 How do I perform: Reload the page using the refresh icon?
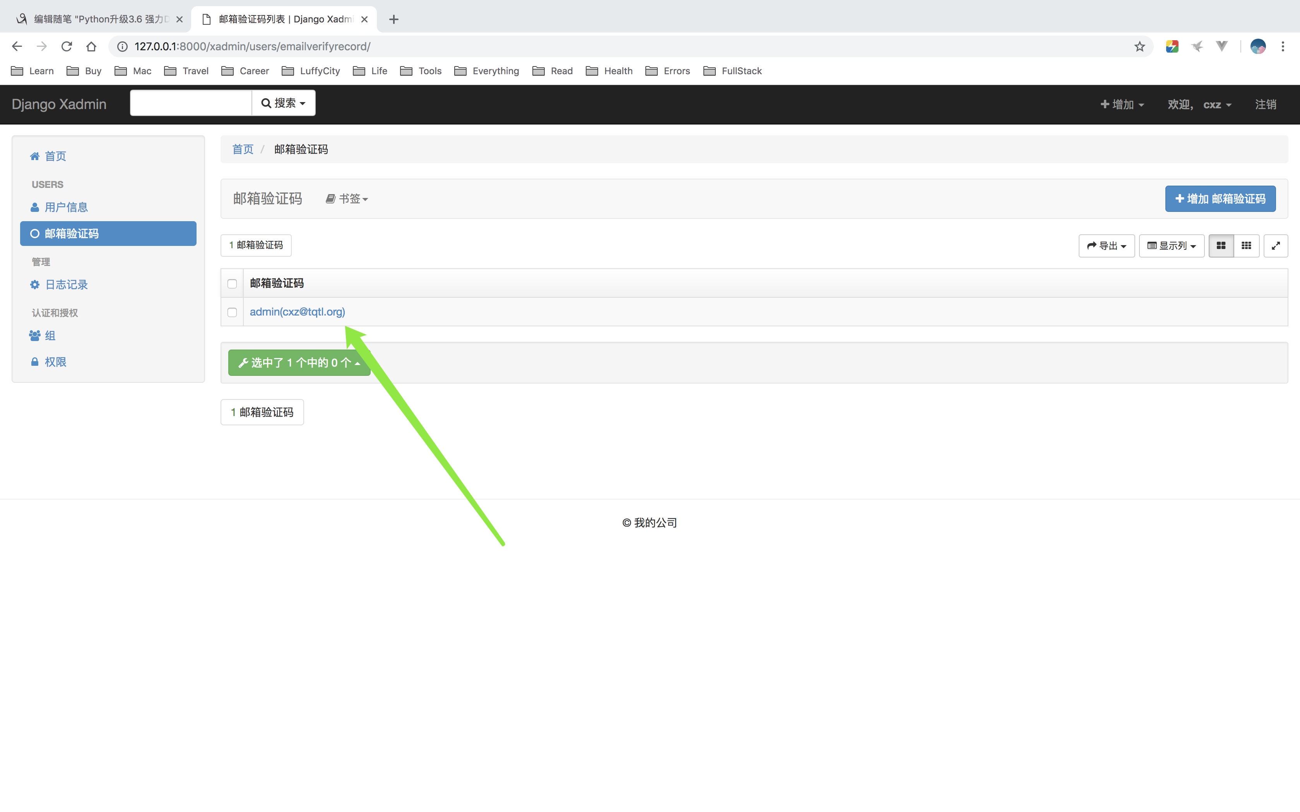coord(67,47)
